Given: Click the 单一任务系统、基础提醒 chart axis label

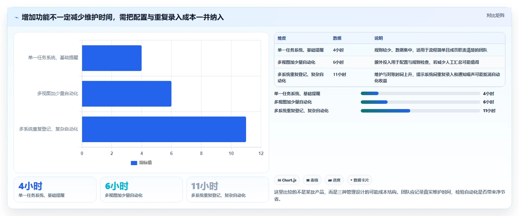Looking at the screenshot, I should coord(53,58).
